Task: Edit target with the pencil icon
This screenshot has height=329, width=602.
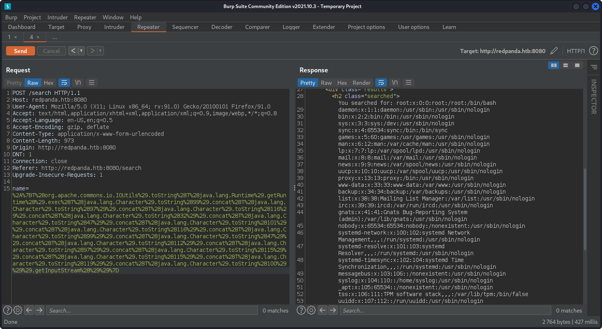Action: (x=554, y=51)
